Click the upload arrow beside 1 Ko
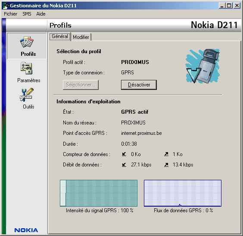This screenshot has height=236, width=243. [166, 154]
